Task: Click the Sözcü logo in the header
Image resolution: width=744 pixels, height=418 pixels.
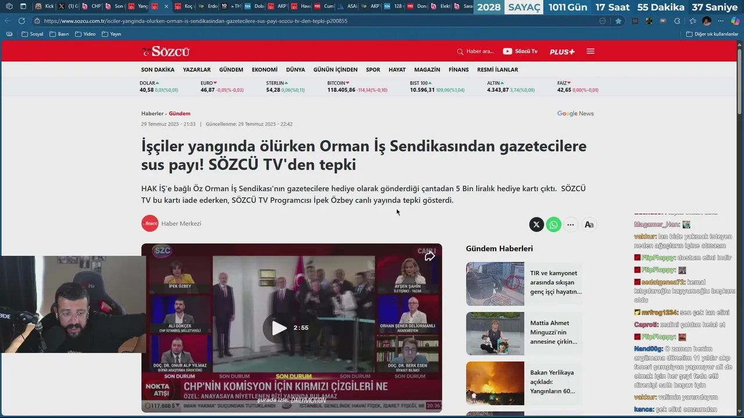Action: tap(166, 51)
